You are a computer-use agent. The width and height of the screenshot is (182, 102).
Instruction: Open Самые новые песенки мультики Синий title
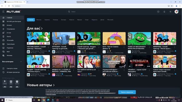click(162, 71)
